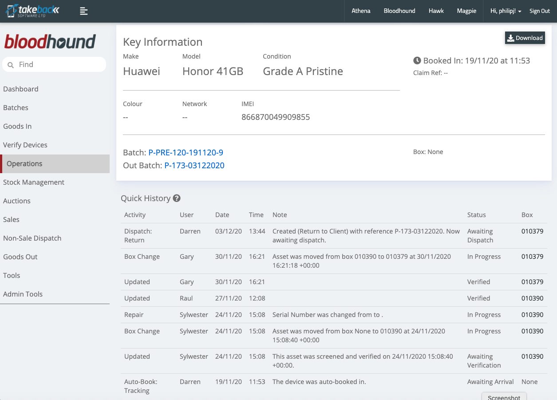Open Sales section
Image resolution: width=557 pixels, height=400 pixels.
tap(11, 219)
